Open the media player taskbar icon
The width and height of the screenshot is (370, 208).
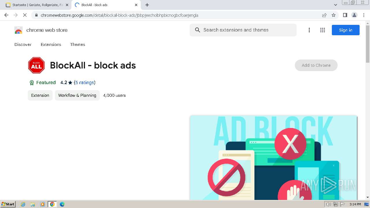point(42,204)
